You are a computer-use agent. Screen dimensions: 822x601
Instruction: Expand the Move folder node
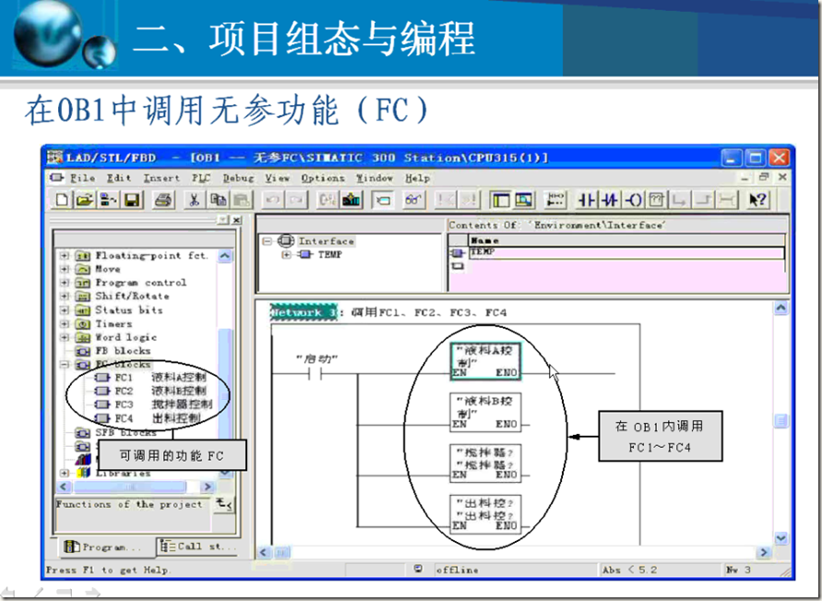(65, 269)
